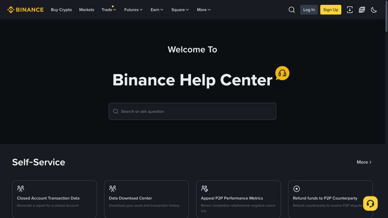Expand the Futures dropdown menu

tap(134, 10)
